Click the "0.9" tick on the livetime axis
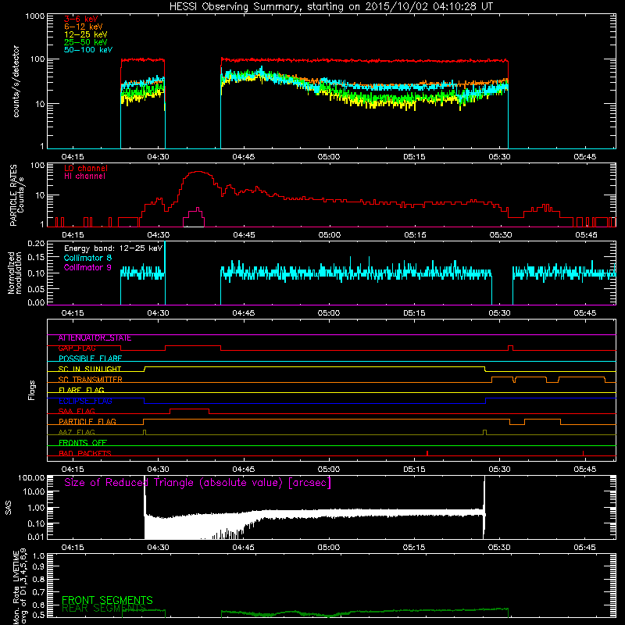Image resolution: width=625 pixels, height=625 pixels. (38, 566)
